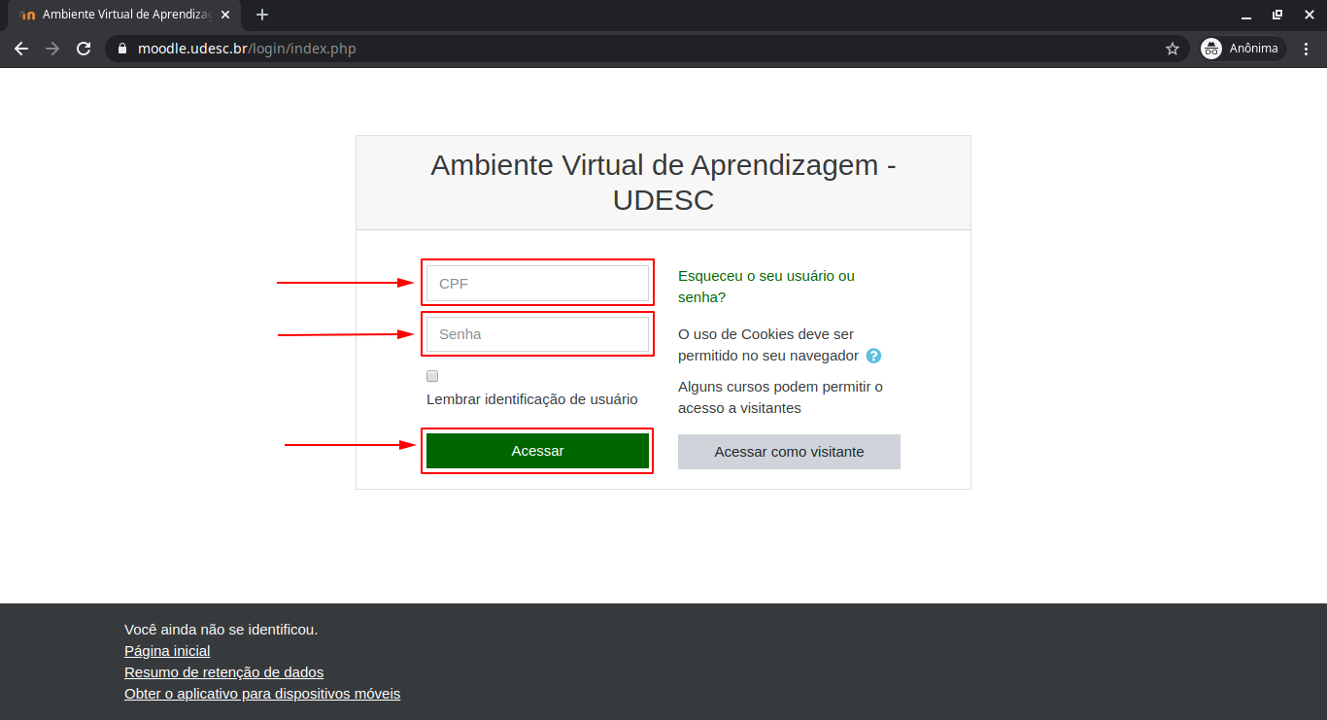Click the green Acessar button
The height and width of the screenshot is (720, 1327).
[x=537, y=451]
